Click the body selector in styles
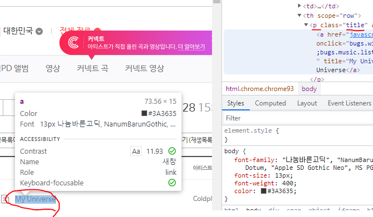This screenshot has height=217, width=373. 231,151
